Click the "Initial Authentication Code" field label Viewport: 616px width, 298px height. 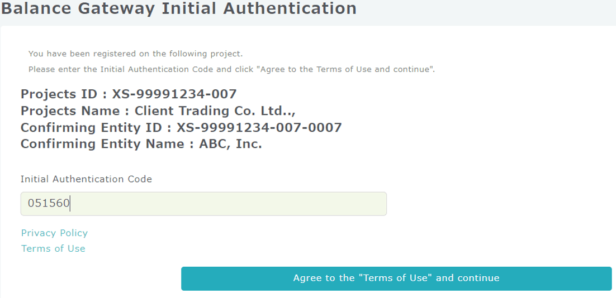coord(86,179)
